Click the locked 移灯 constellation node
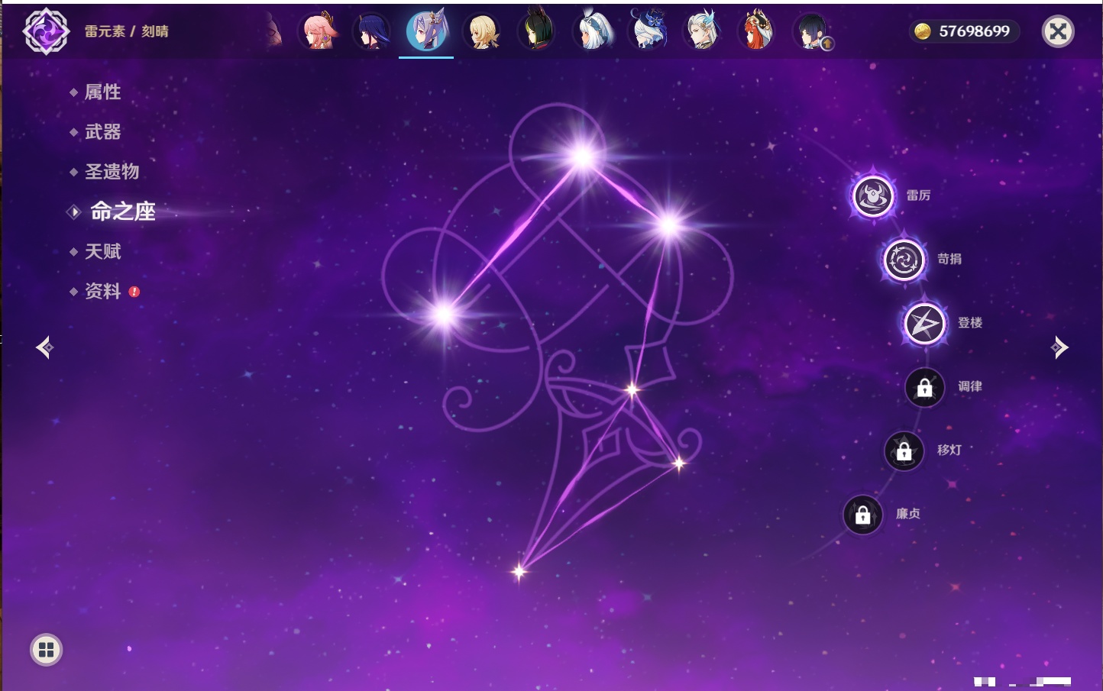Image resolution: width=1103 pixels, height=691 pixels. [x=904, y=451]
